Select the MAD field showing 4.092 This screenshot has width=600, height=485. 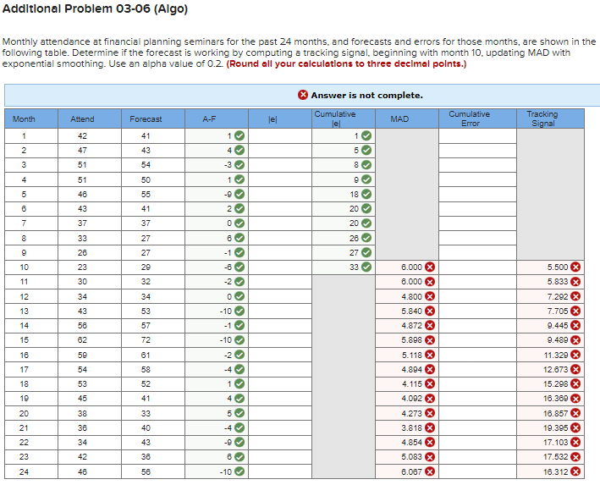click(x=407, y=399)
